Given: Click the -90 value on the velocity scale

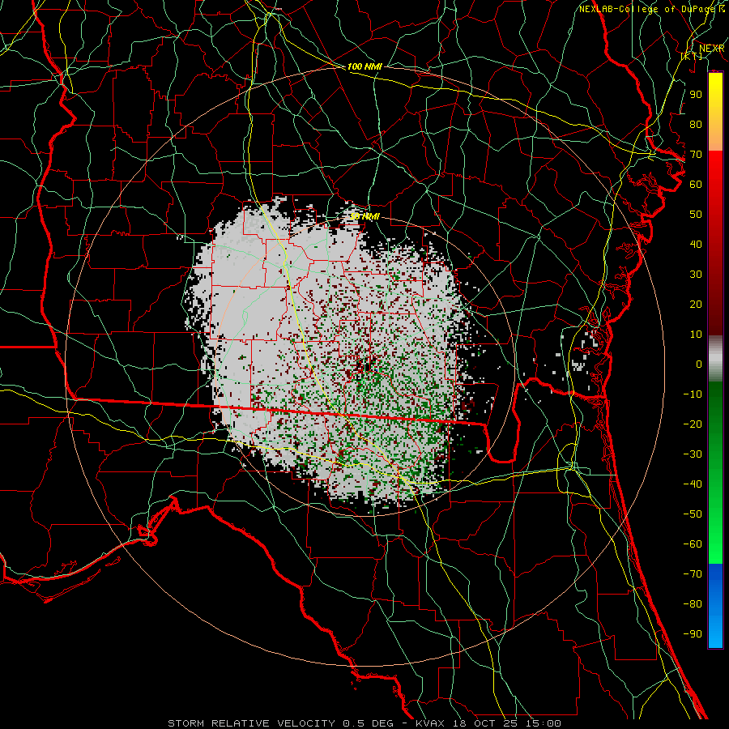Looking at the screenshot, I should [693, 634].
